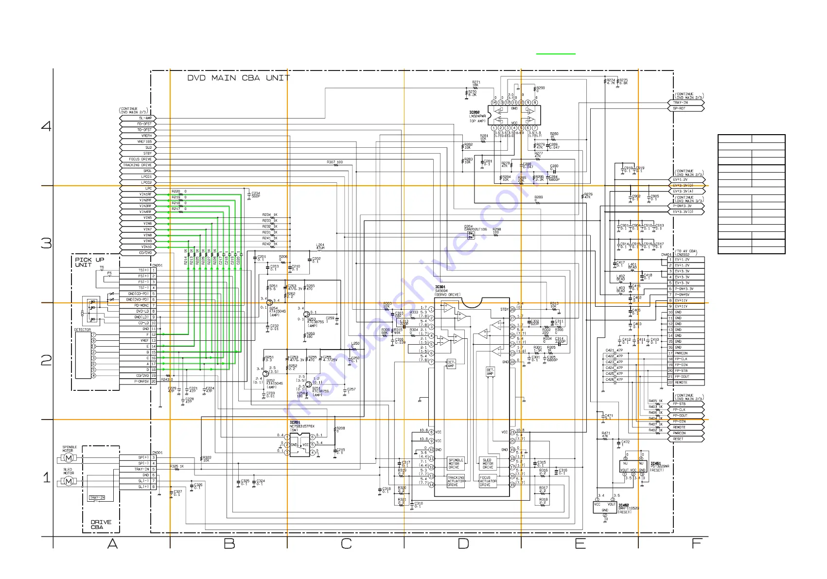The image size is (827, 579).
Task: Click the LPC02 signal connector
Action: click(138, 182)
